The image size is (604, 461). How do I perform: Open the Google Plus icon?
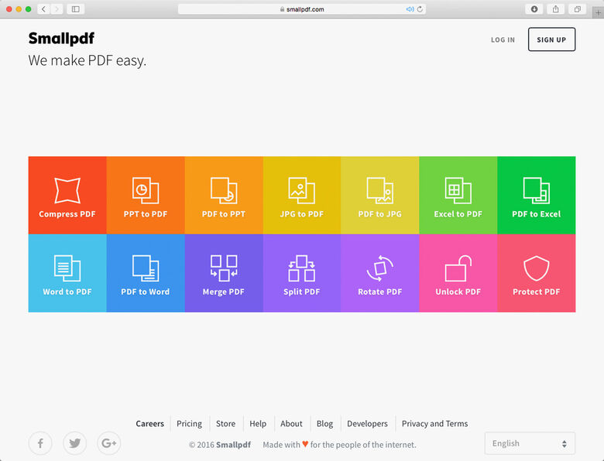pyautogui.click(x=108, y=443)
